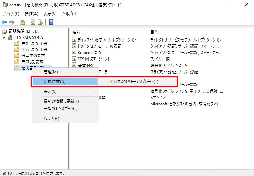Select the TEST-ADCS1-CA node label

coord(29,37)
